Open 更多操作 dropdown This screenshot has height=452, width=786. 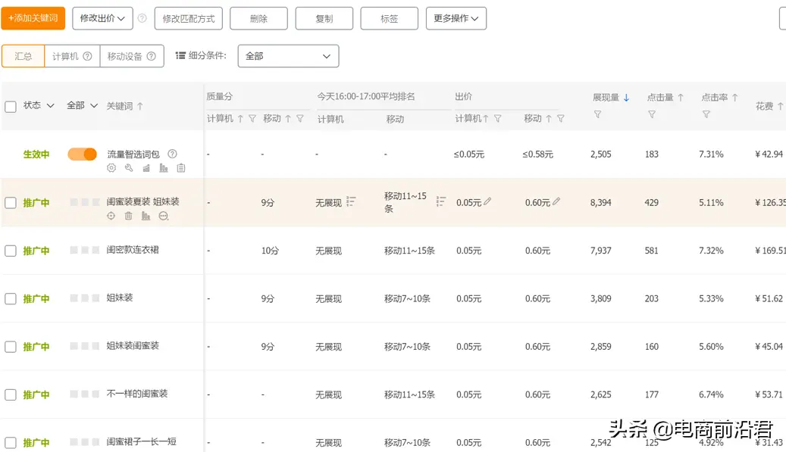pyautogui.click(x=456, y=18)
